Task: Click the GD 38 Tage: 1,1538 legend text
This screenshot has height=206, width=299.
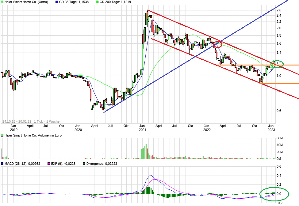Action: [74, 2]
